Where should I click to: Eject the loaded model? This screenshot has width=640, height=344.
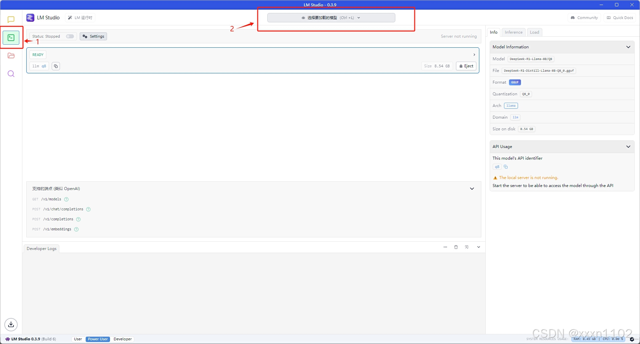(466, 66)
